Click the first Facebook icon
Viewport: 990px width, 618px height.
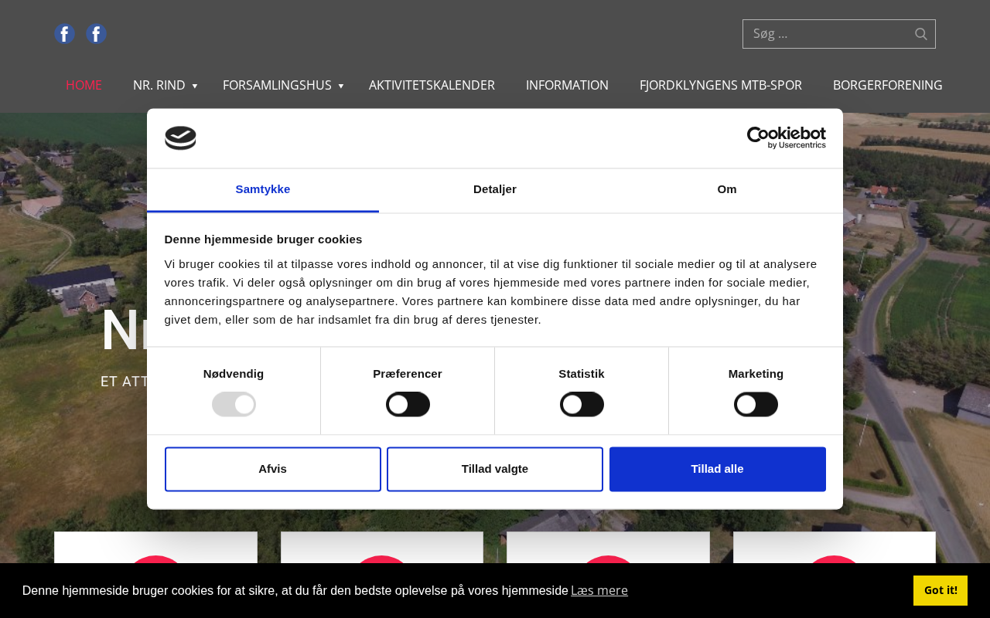tap(64, 34)
